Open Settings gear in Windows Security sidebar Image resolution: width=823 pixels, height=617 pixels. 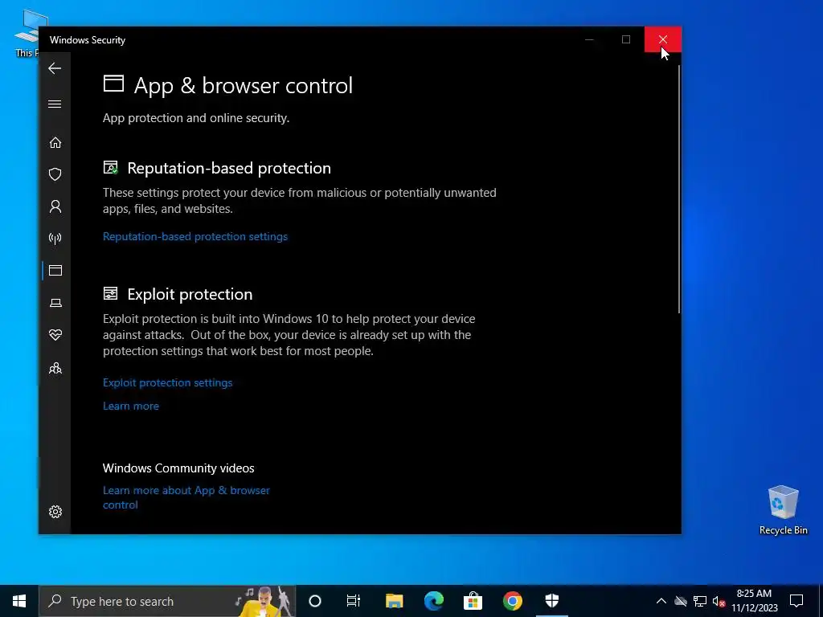pos(55,512)
